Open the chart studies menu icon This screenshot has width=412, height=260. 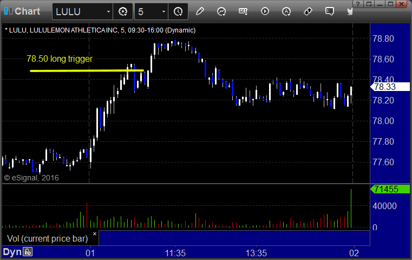(221, 11)
